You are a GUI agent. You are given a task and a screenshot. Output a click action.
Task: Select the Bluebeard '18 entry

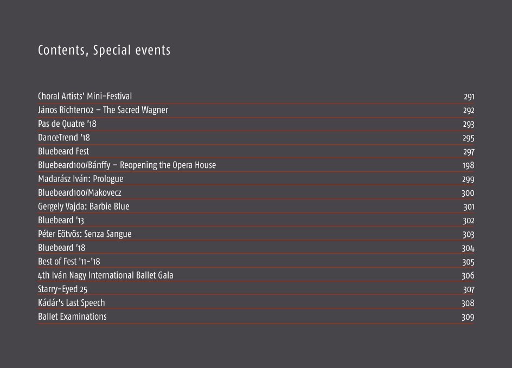click(x=256, y=248)
